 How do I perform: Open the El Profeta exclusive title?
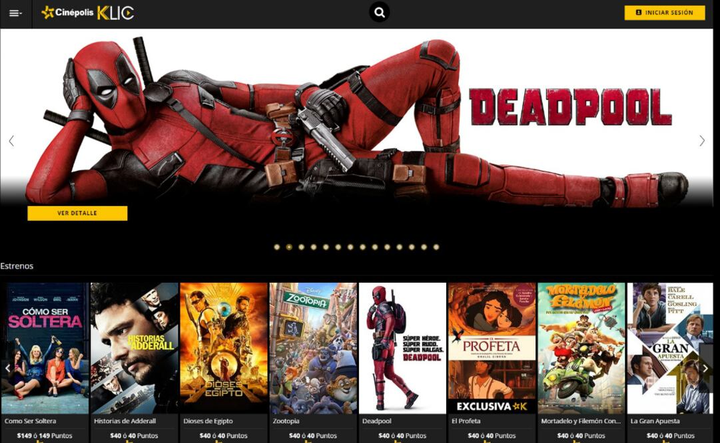click(x=492, y=345)
